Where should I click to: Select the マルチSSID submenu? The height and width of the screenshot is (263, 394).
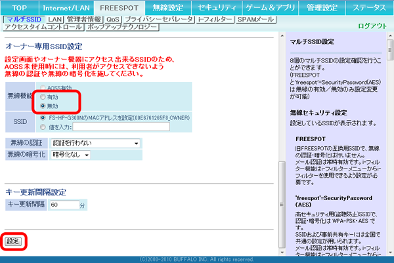coord(24,19)
